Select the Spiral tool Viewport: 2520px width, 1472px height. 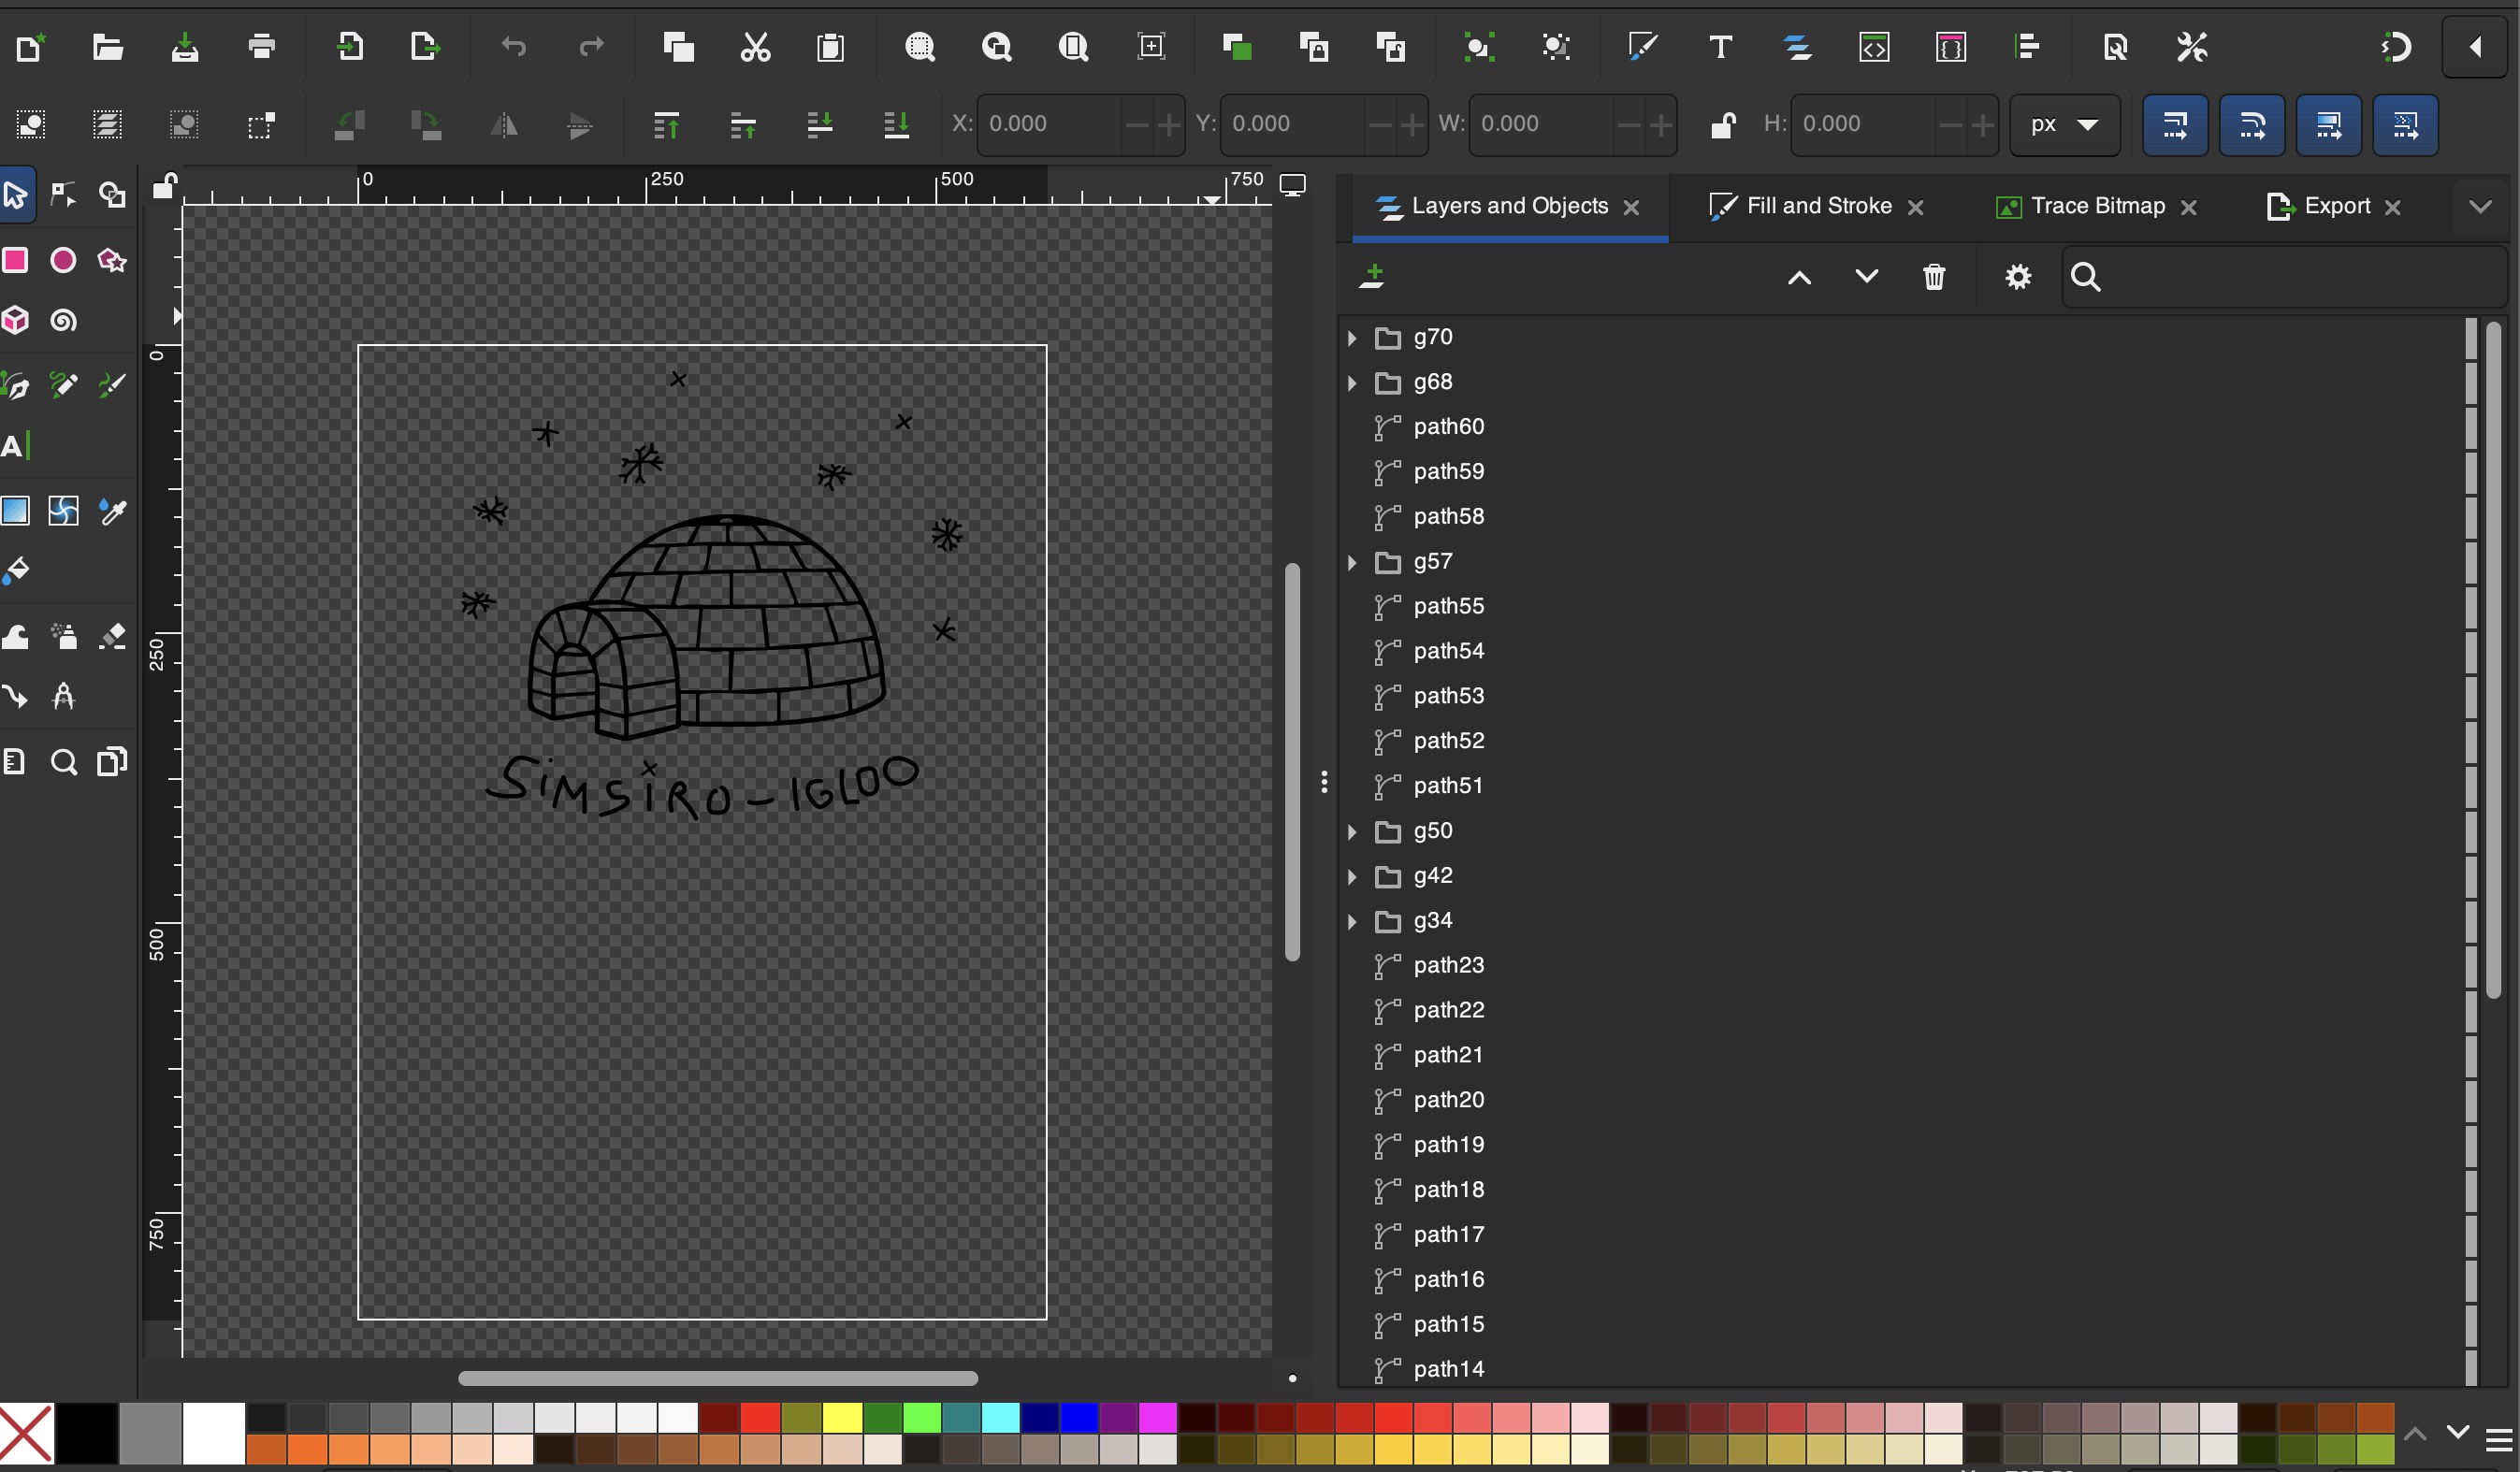pos(63,320)
